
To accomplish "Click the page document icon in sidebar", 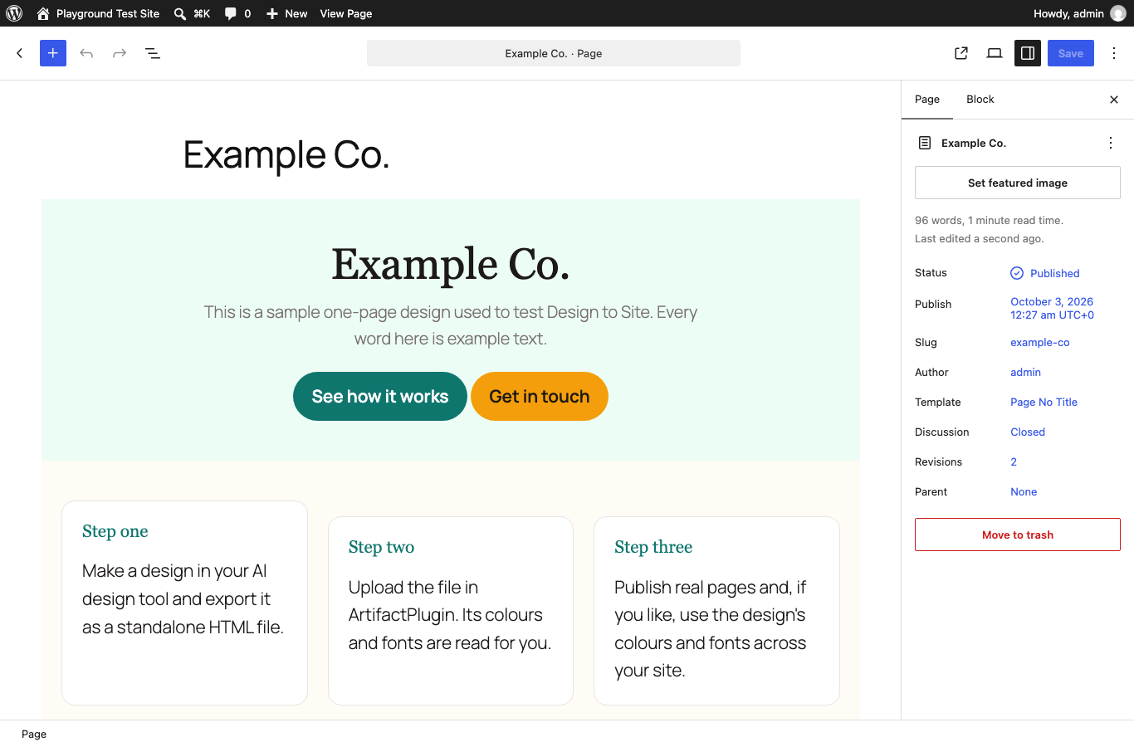I will tap(925, 143).
